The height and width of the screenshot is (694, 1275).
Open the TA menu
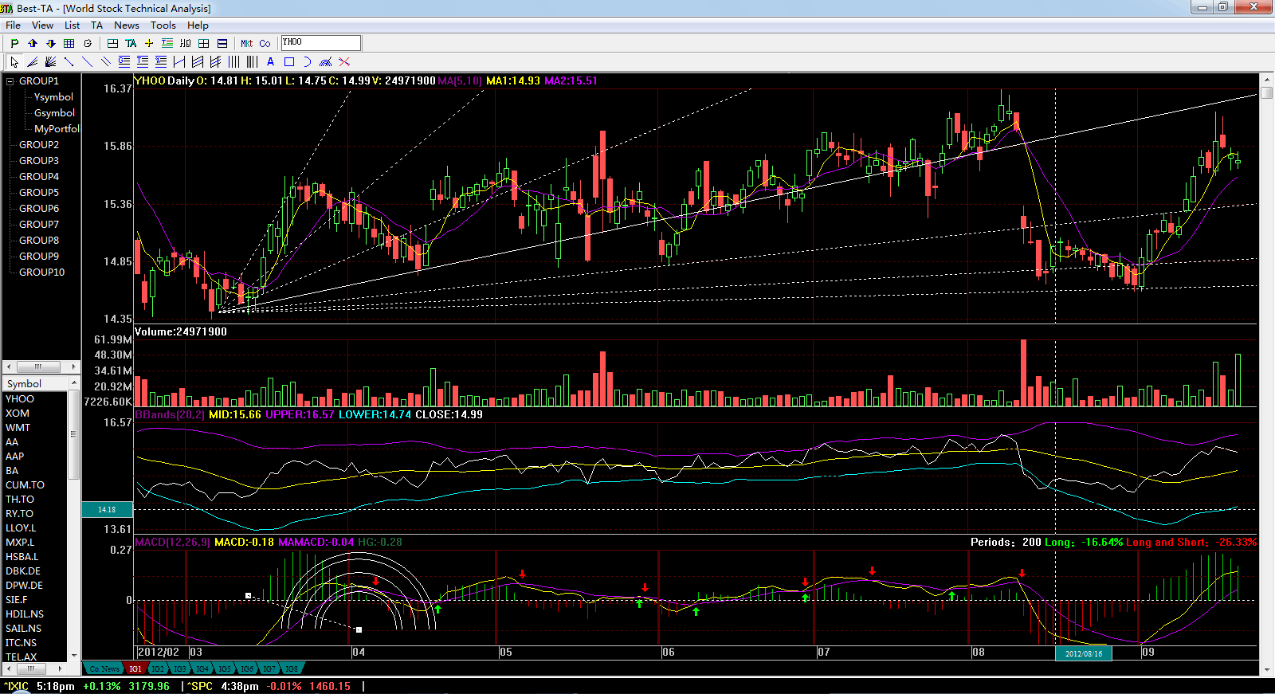pos(97,25)
